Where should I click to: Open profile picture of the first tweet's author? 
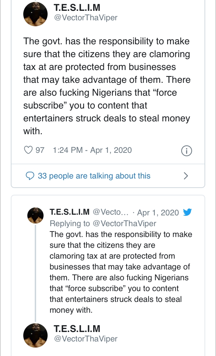click(35, 14)
